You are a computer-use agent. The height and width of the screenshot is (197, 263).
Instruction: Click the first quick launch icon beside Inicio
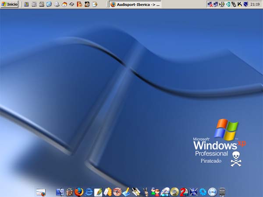click(26, 4)
